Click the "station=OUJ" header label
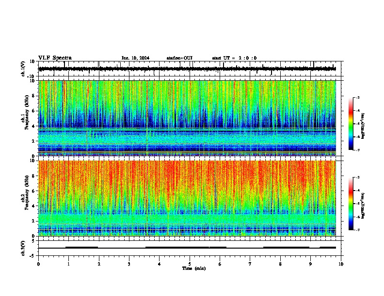Viewport: 384px width, 296px height. [x=179, y=58]
